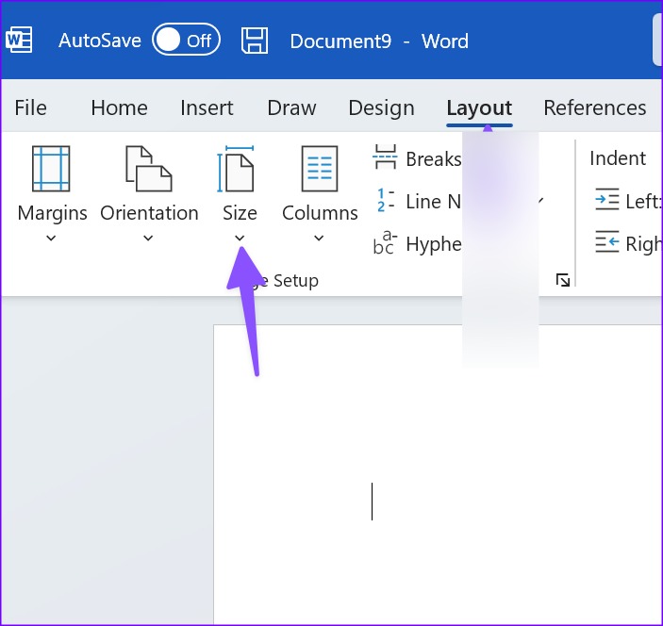Click the Save floppy disk icon
This screenshot has width=663, height=626.
[x=254, y=41]
